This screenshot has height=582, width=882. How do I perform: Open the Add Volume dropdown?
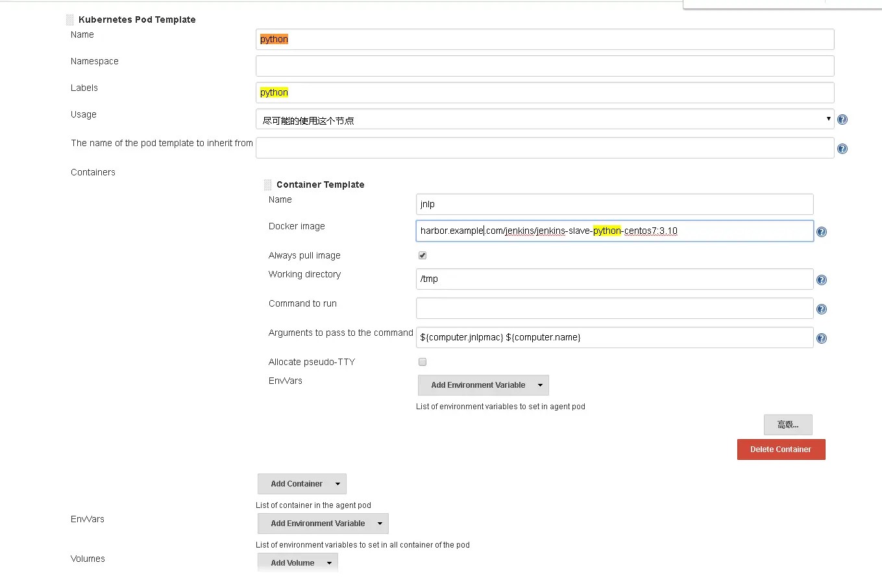point(297,563)
